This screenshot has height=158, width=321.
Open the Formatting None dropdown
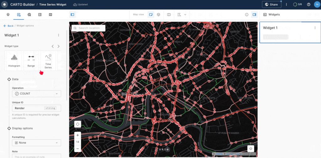36,143
